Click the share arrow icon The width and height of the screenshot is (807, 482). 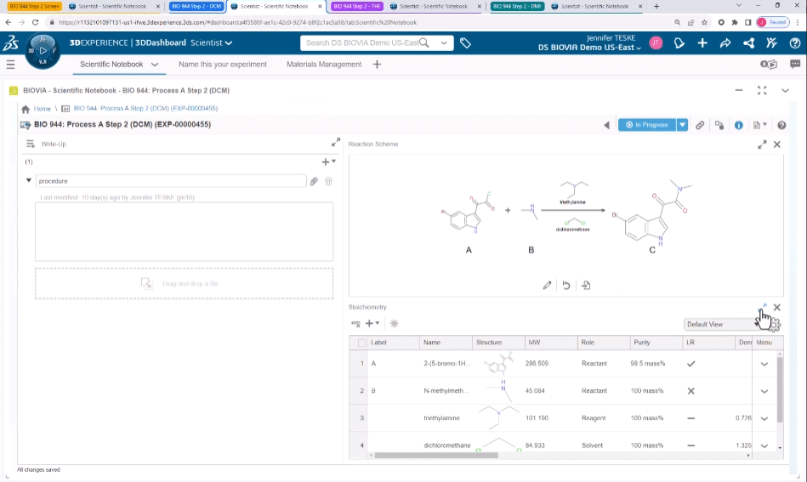click(725, 43)
